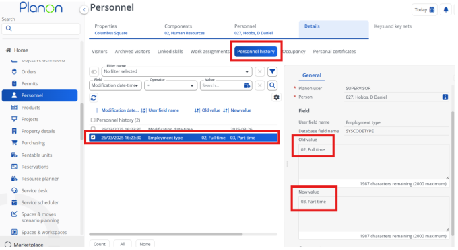
Task: Clear the search value with X button
Action: [260, 85]
